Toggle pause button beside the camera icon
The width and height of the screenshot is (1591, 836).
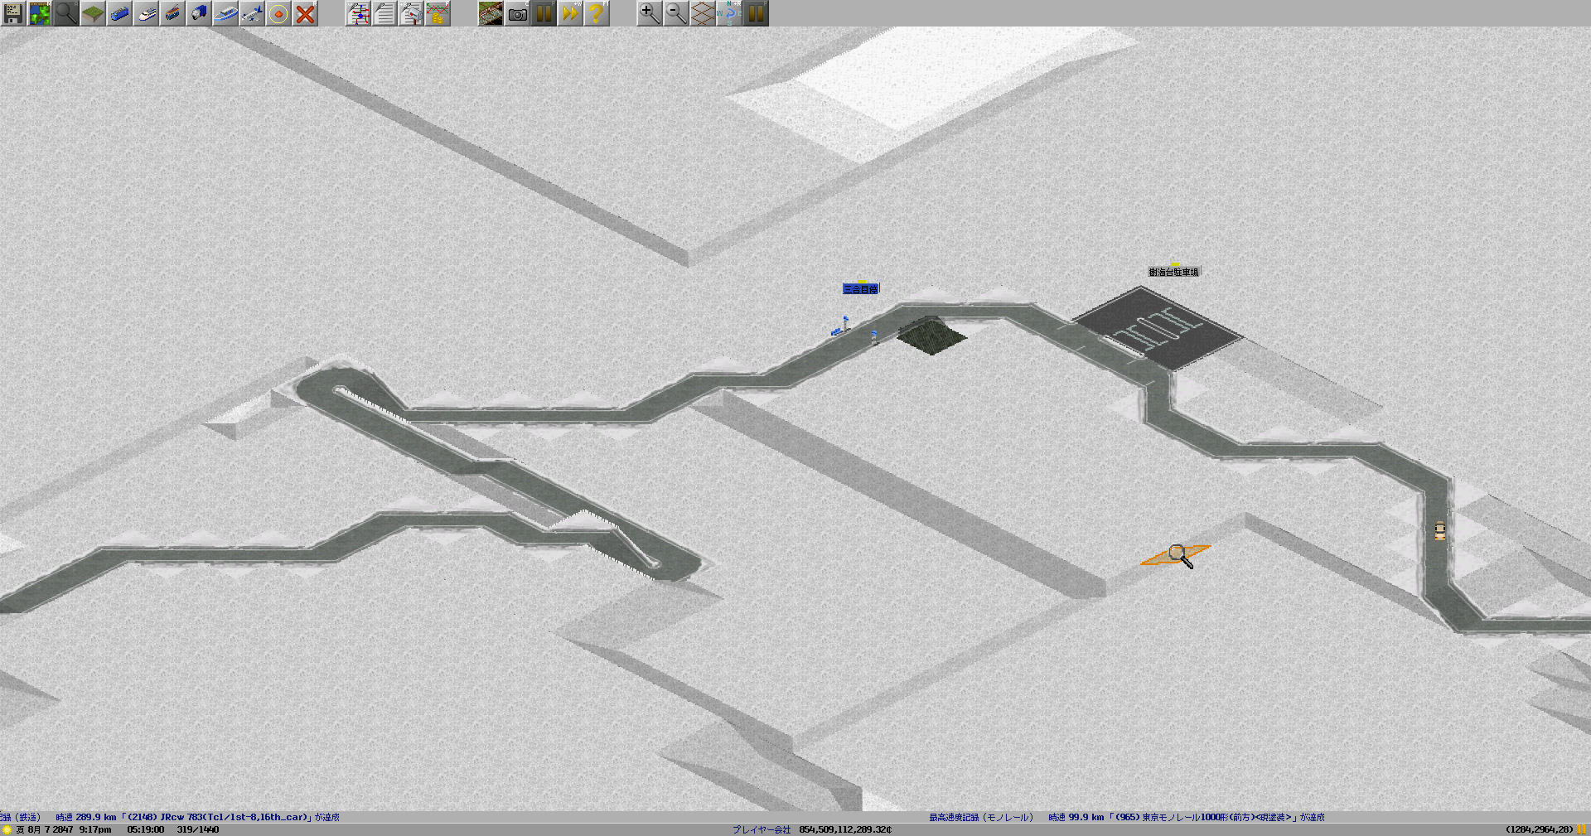click(x=544, y=13)
